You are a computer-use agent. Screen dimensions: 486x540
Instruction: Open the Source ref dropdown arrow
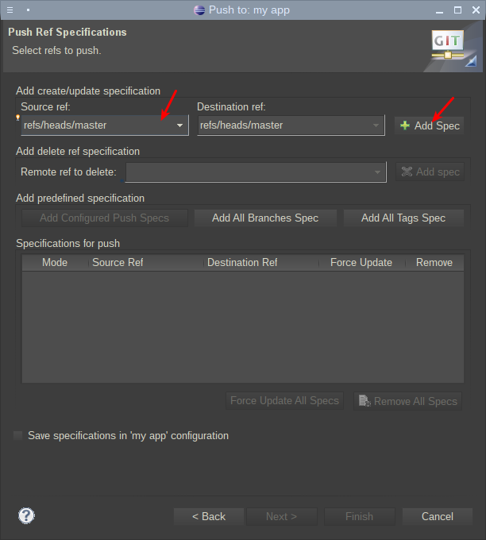[179, 125]
